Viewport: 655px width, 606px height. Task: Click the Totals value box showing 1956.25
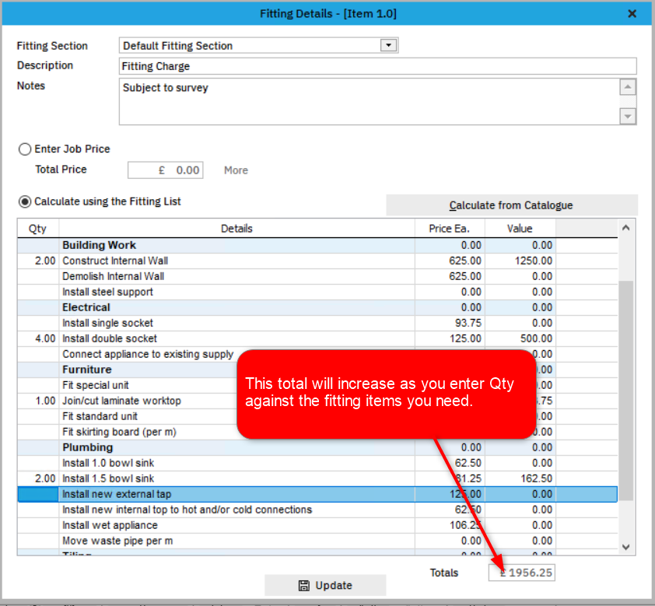521,573
